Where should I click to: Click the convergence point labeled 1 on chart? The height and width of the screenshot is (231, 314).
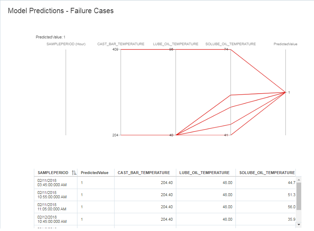(285, 92)
